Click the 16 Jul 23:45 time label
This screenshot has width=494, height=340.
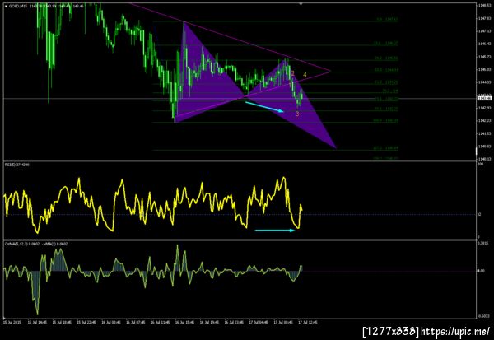pos(234,322)
